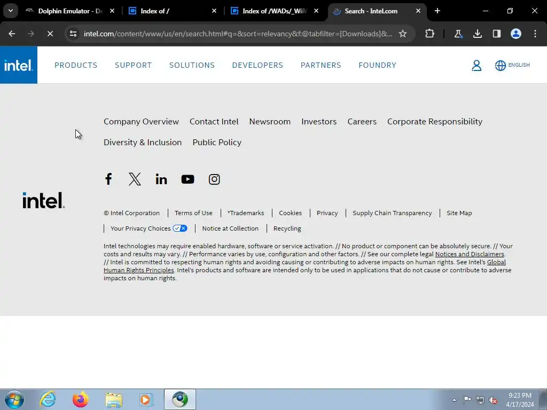Image resolution: width=547 pixels, height=410 pixels.
Task: Switch to the Dolphin Emulator tab
Action: pos(69,11)
